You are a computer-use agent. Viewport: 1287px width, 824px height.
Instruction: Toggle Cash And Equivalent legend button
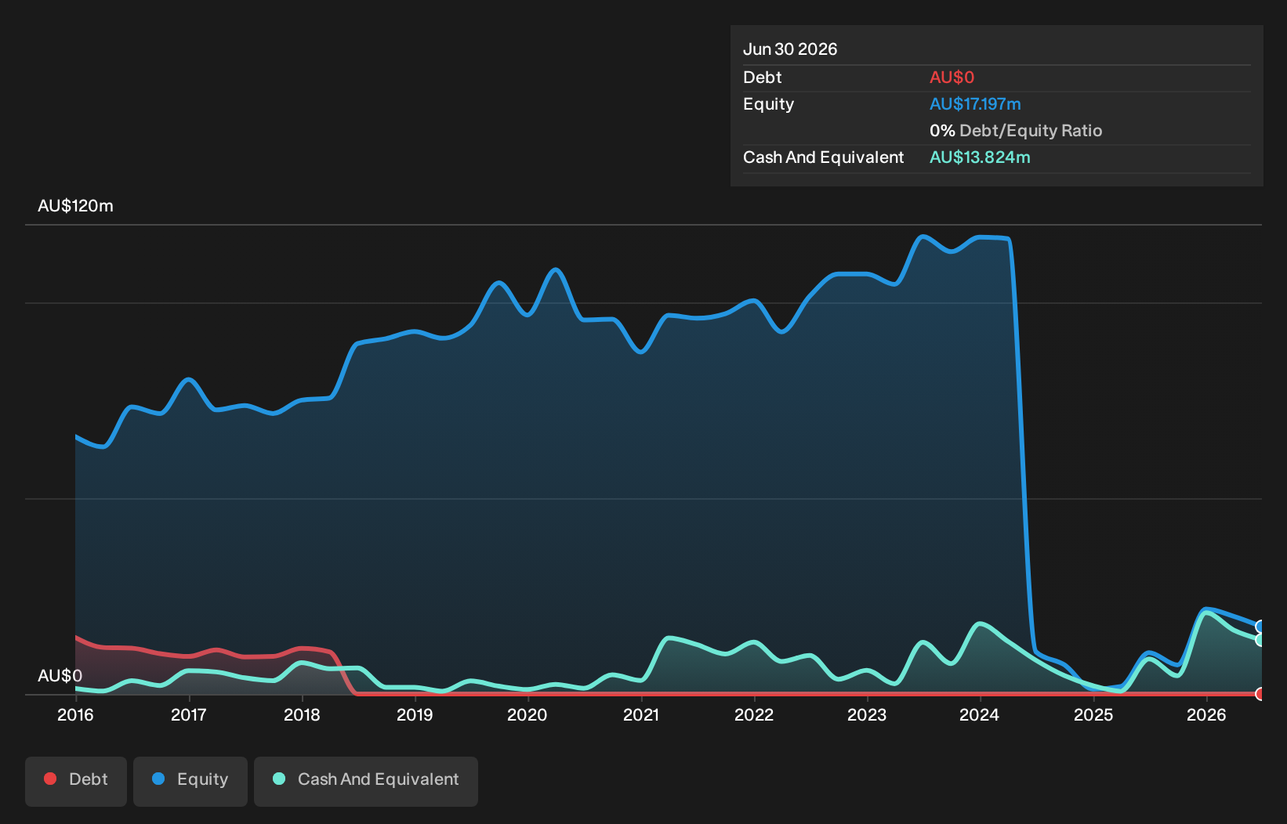[366, 781]
